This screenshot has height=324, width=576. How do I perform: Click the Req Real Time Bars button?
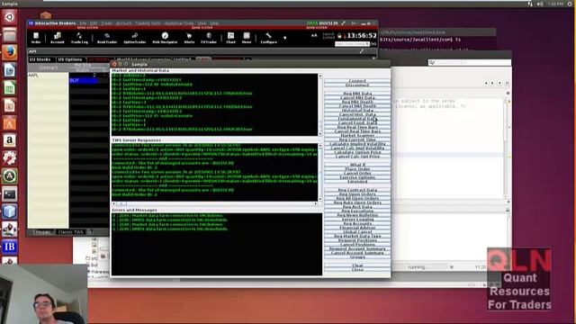357,127
